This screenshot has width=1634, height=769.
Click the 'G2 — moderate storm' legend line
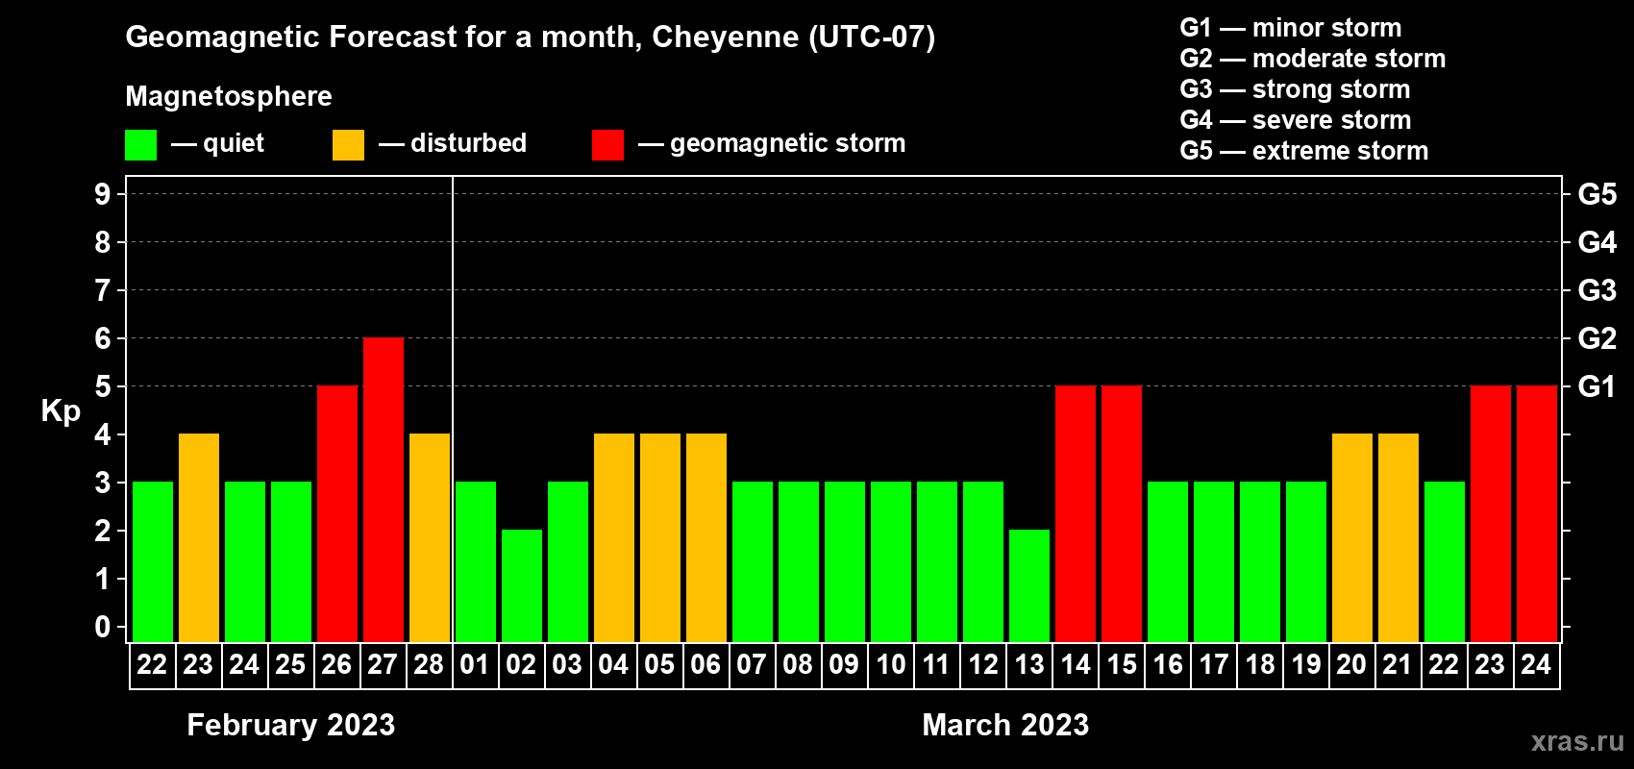1313,59
